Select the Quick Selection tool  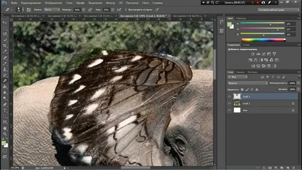pyautogui.click(x=5, y=40)
